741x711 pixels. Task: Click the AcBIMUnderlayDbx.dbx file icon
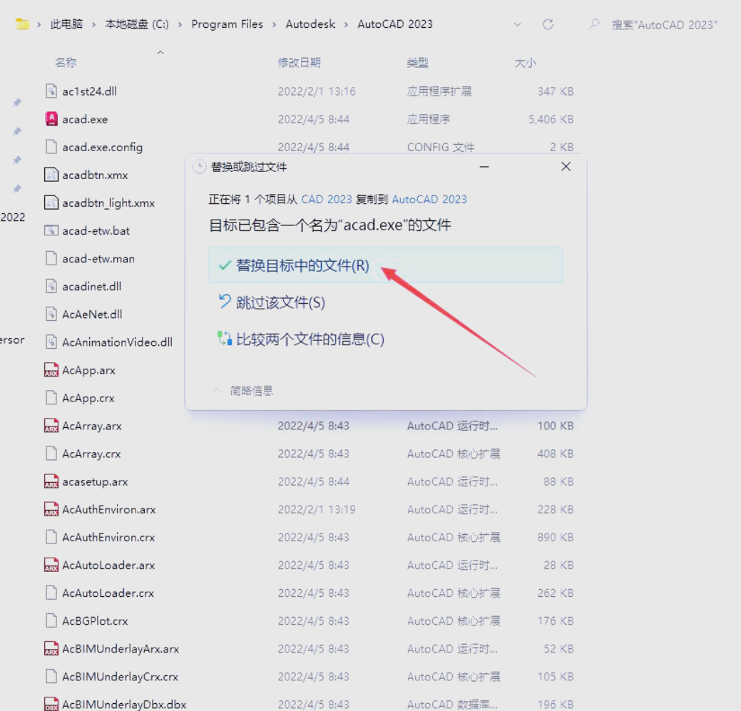point(51,704)
